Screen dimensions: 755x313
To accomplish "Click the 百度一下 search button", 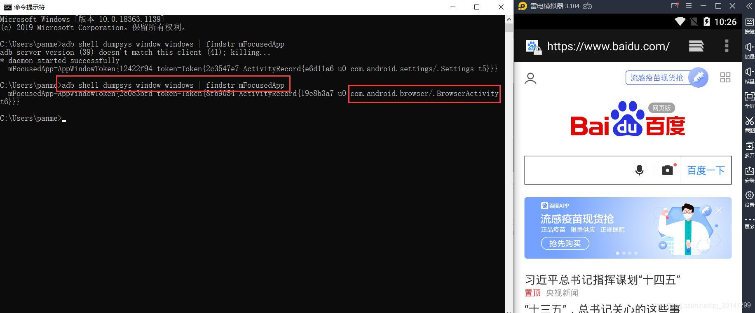I will click(x=706, y=171).
